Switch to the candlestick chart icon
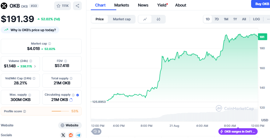The width and height of the screenshot is (270, 138). click(x=158, y=19)
